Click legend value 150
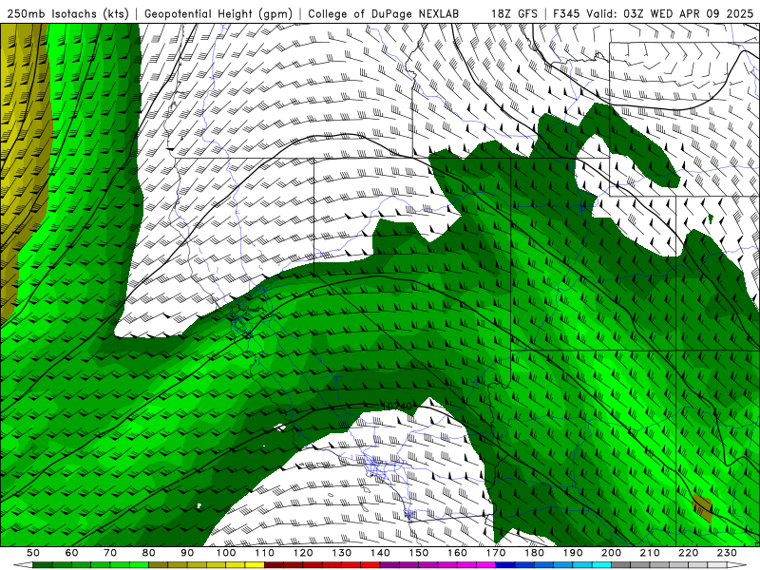760x570 pixels. [x=419, y=553]
